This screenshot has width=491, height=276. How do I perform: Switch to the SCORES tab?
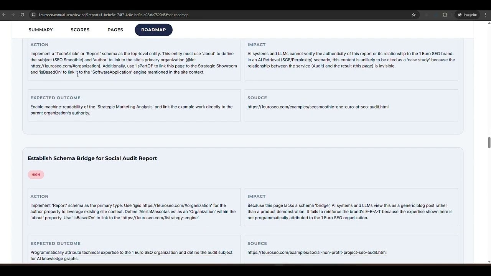80,30
